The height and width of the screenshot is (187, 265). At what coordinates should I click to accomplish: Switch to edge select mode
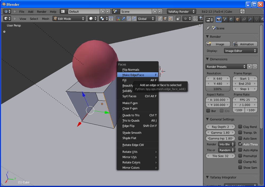165,19
